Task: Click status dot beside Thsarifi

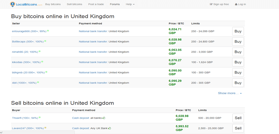Action: pos(40,117)
